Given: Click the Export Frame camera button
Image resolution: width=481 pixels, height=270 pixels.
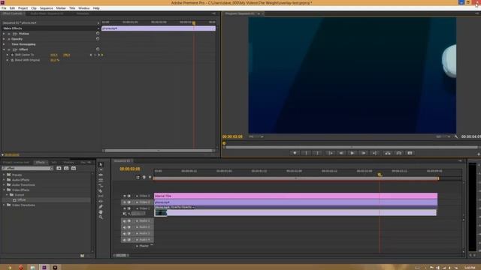Looking at the screenshot, I should pyautogui.click(x=410, y=153).
